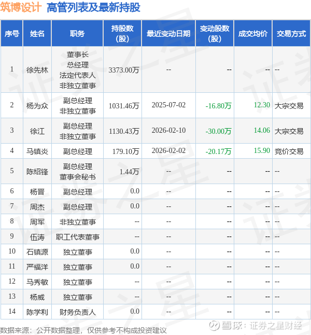Select the name 徐先林
The width and height of the screenshot is (311, 335).
tap(37, 70)
